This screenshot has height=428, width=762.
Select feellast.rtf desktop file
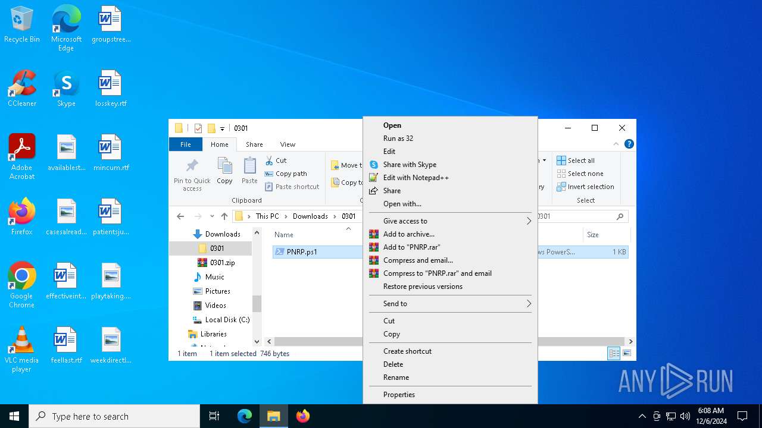click(66, 345)
